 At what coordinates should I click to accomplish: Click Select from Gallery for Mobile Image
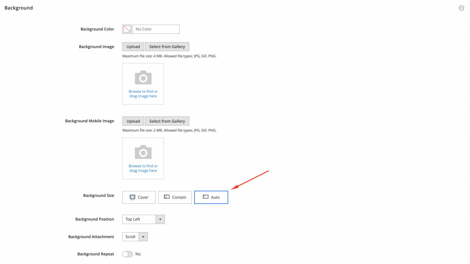pos(167,121)
